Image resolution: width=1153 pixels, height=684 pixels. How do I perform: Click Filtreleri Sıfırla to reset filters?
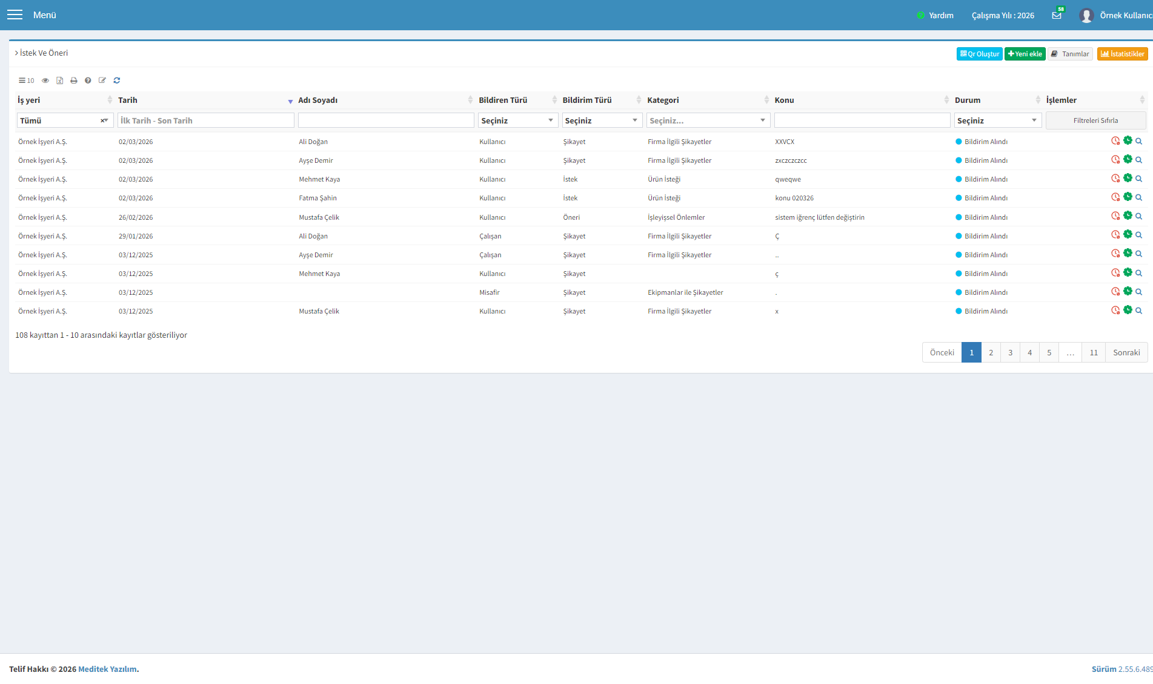pyautogui.click(x=1095, y=120)
